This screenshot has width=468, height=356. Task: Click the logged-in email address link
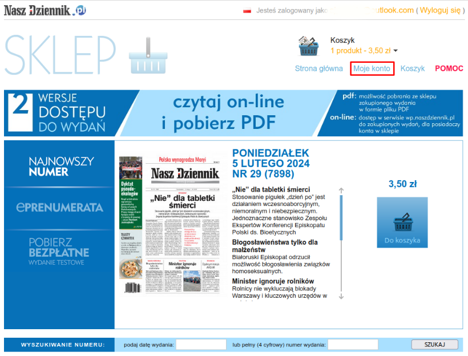click(x=371, y=10)
